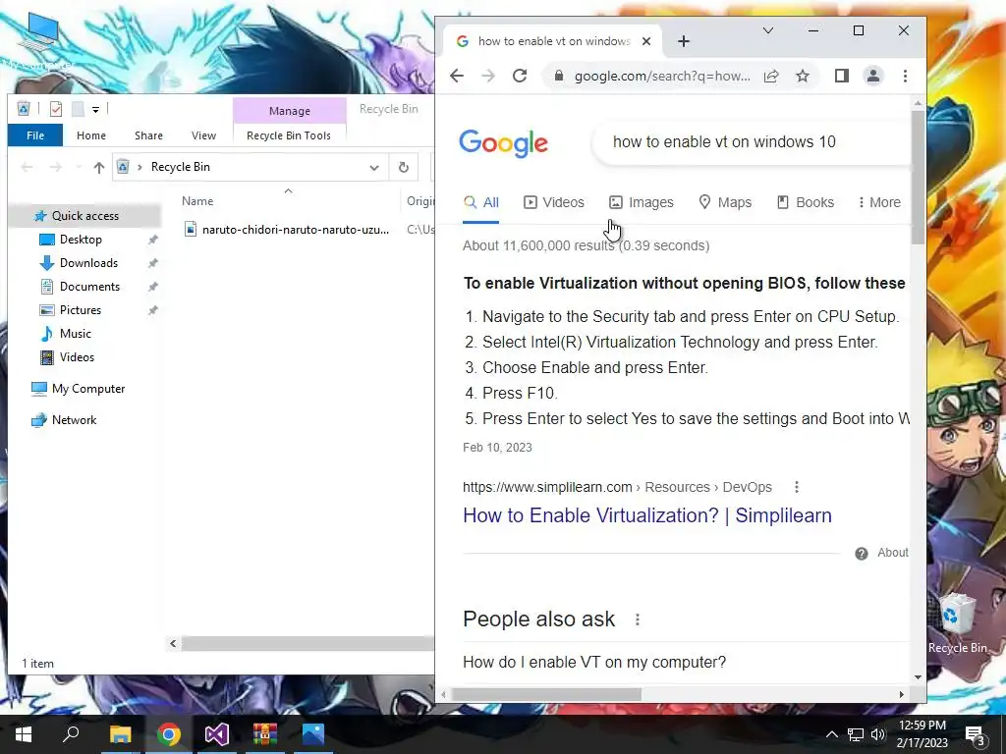View site information lock icon
The height and width of the screenshot is (754, 1006).
click(559, 76)
